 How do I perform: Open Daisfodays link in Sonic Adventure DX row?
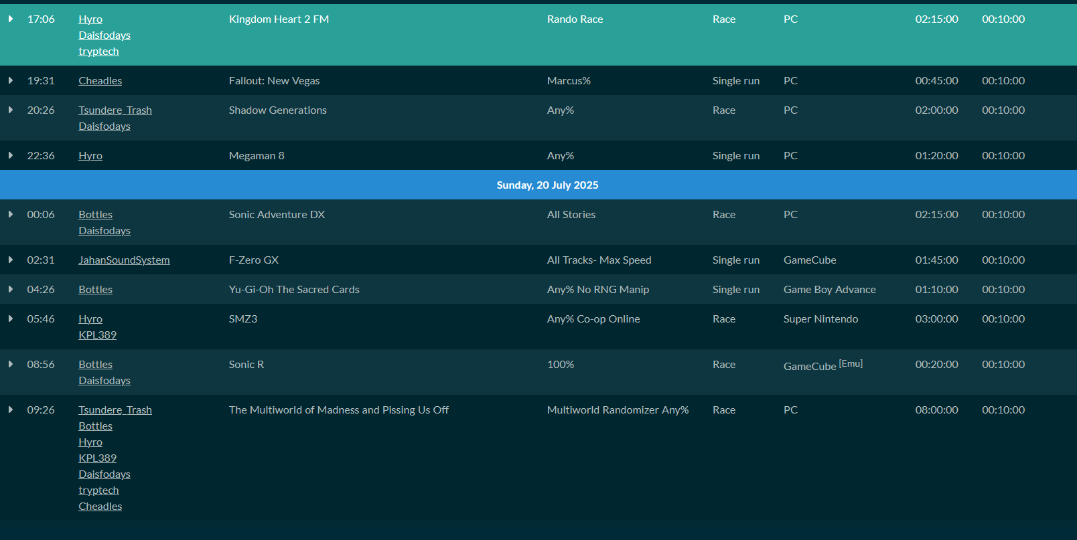[x=104, y=231]
